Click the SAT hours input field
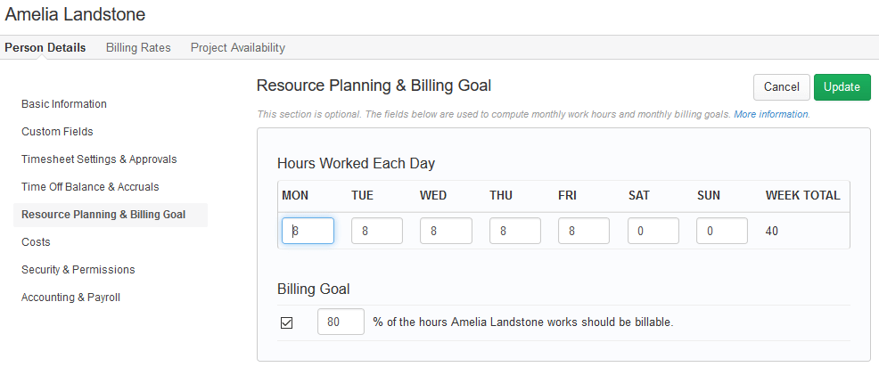Viewport: 879px width, 367px height. [653, 231]
